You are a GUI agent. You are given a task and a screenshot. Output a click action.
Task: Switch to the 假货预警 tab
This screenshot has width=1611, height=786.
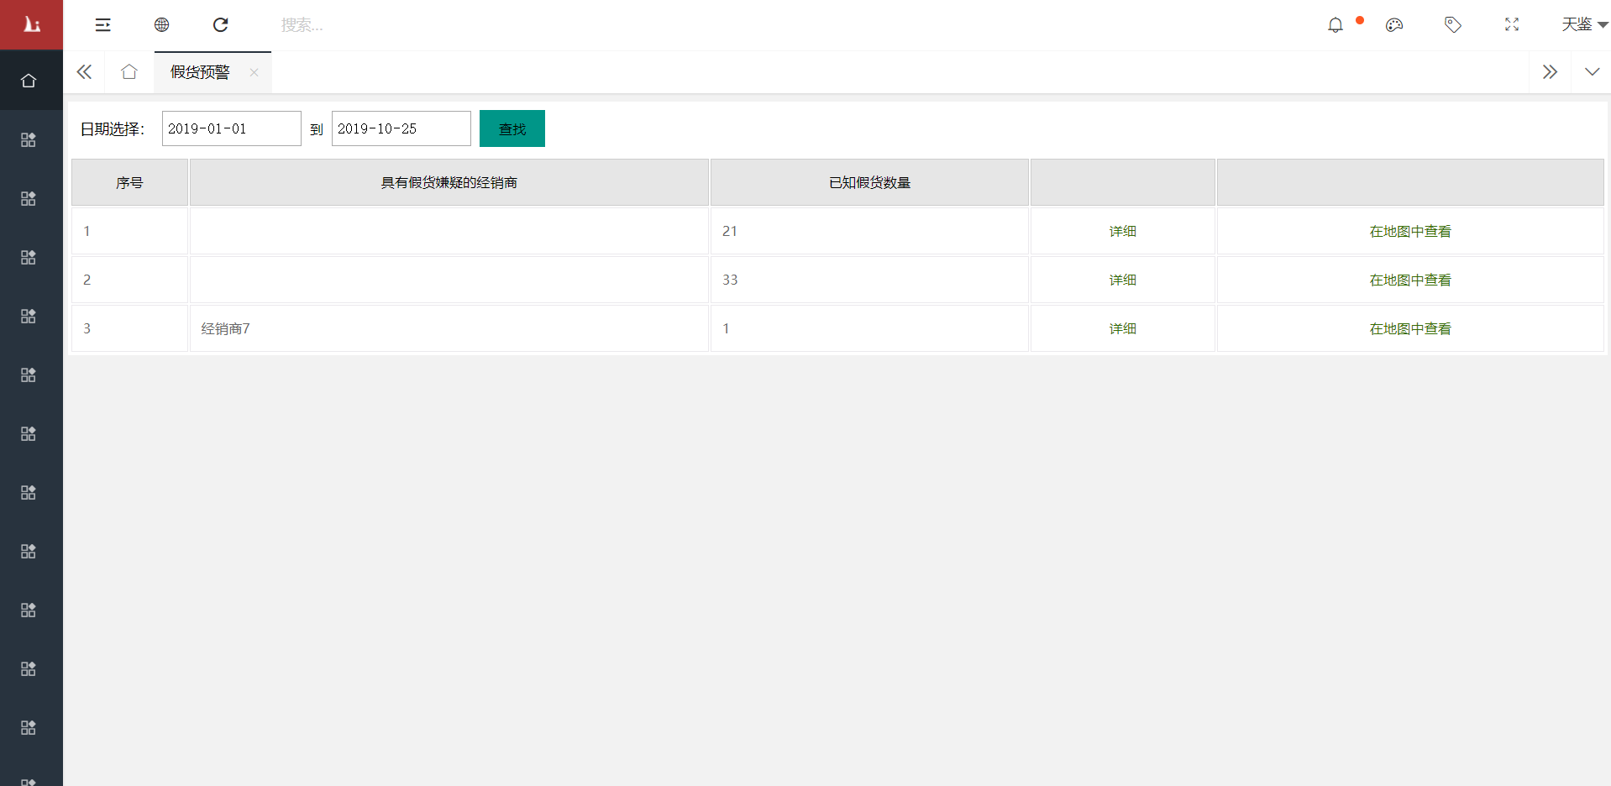[x=200, y=72]
